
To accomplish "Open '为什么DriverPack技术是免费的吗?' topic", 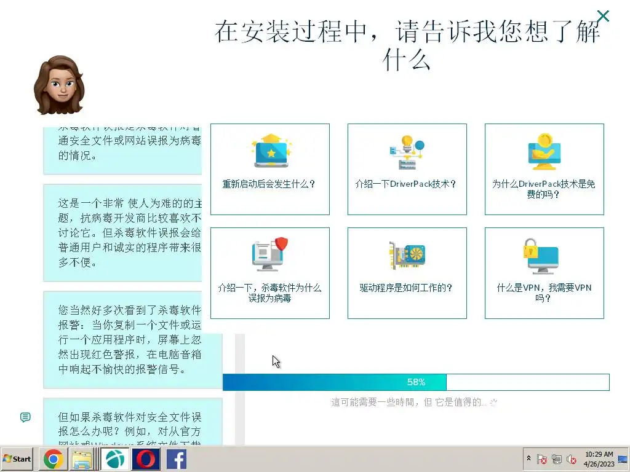I will point(544,170).
